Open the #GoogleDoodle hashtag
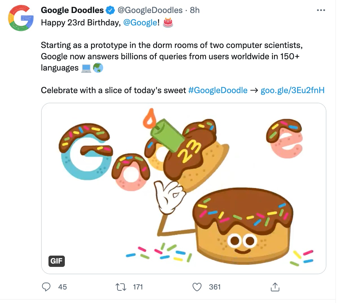The height and width of the screenshot is (303, 345). coord(218,90)
